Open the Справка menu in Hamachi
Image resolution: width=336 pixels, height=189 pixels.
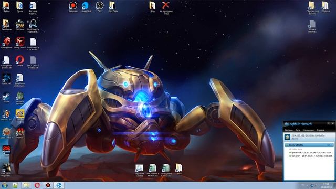320,130
